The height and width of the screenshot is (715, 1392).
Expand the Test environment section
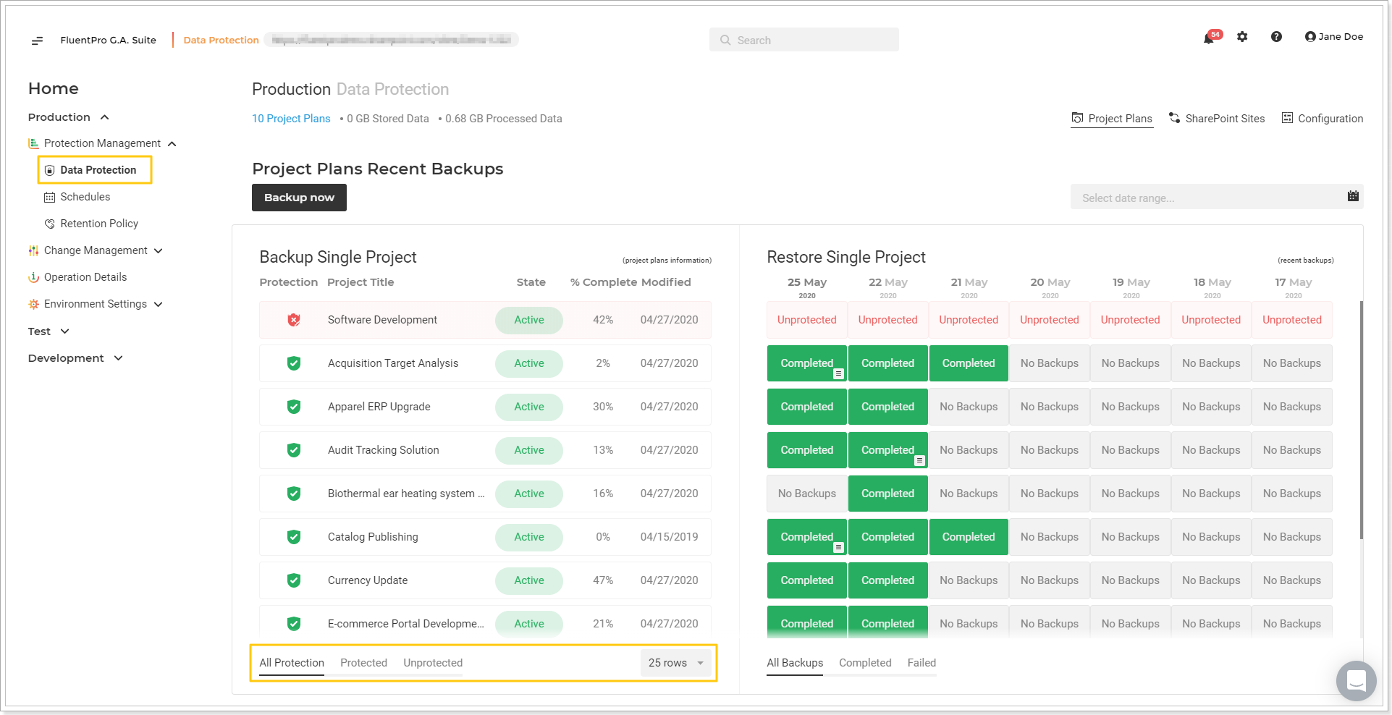64,331
